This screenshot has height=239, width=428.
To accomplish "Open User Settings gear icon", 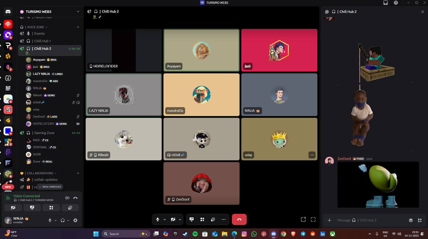I will point(75,220).
